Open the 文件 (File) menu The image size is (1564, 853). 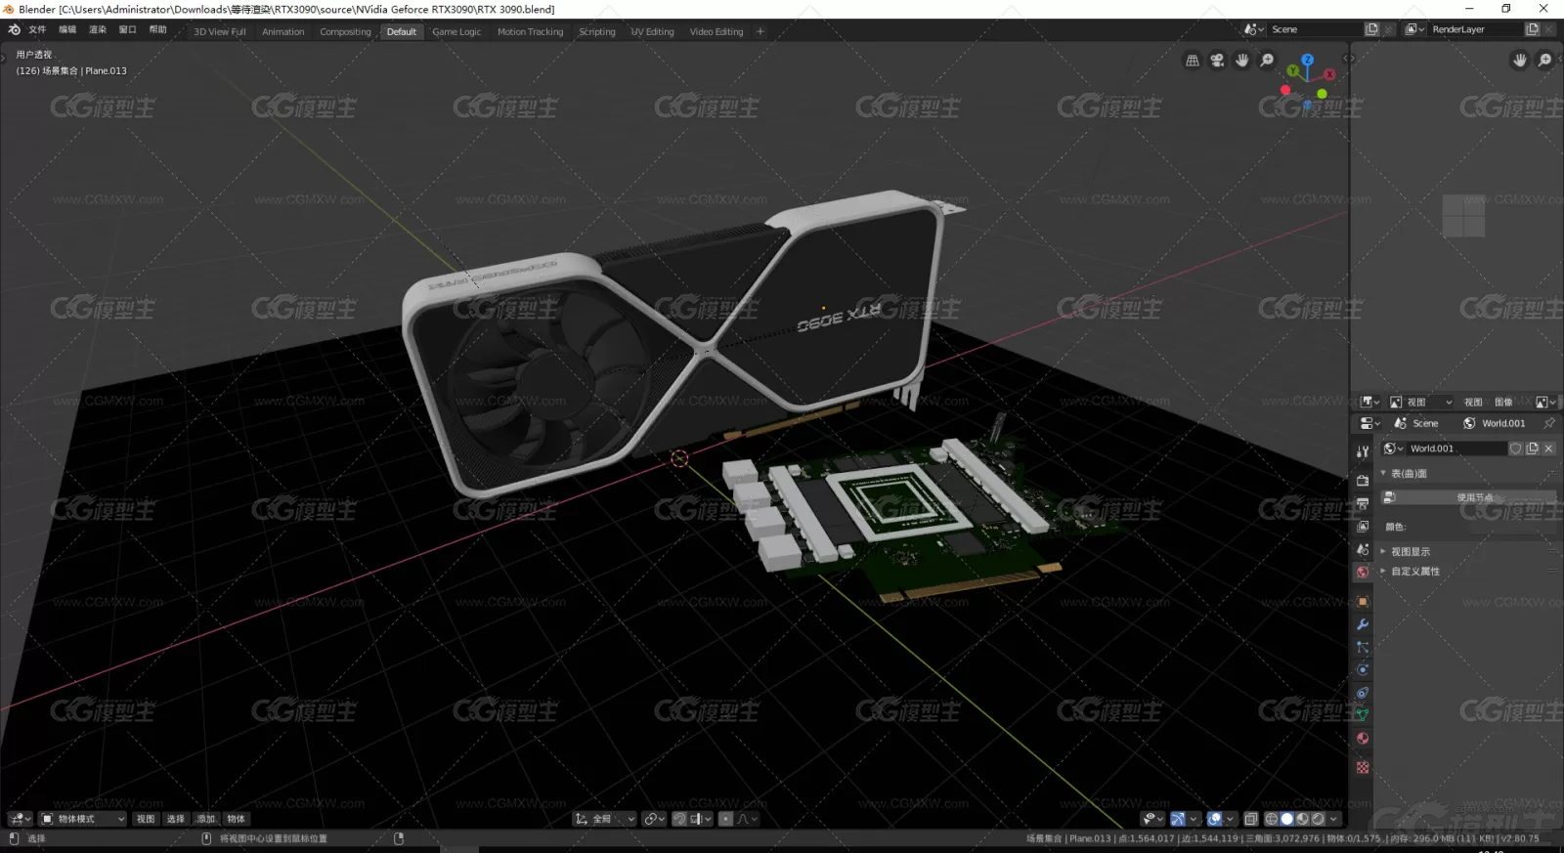37,29
